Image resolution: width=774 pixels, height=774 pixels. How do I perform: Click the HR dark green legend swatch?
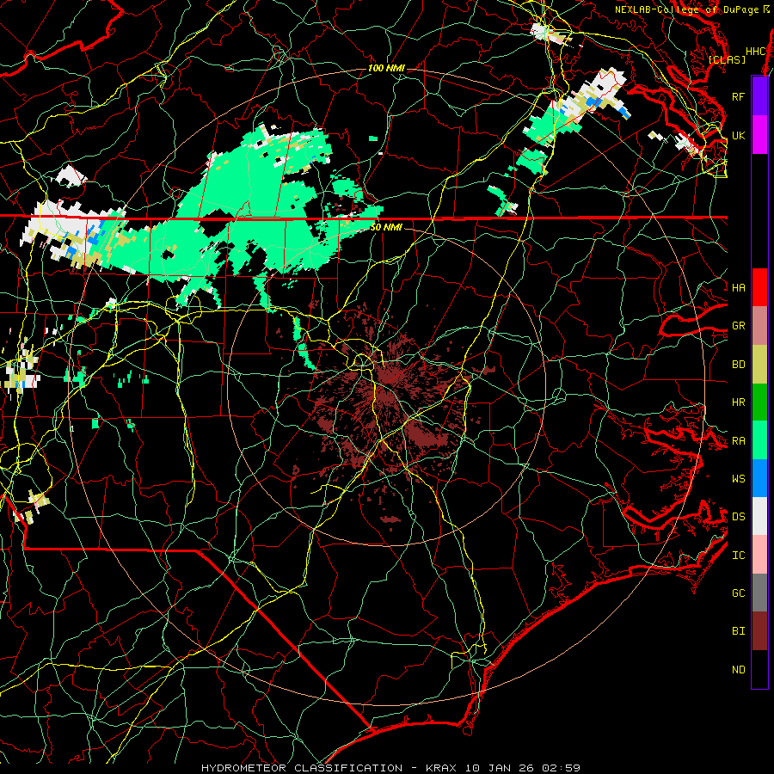tap(759, 402)
